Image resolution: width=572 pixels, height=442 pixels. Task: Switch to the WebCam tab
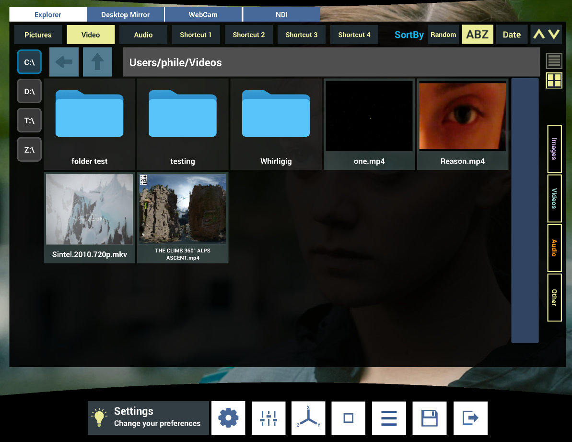[203, 14]
